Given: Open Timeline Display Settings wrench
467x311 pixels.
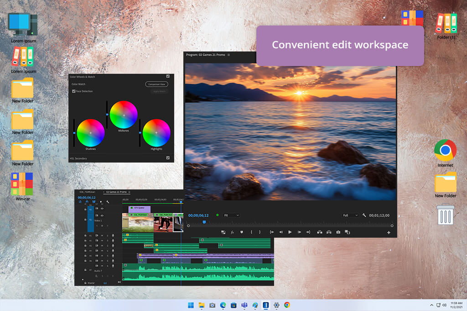Looking at the screenshot, I should (108, 202).
